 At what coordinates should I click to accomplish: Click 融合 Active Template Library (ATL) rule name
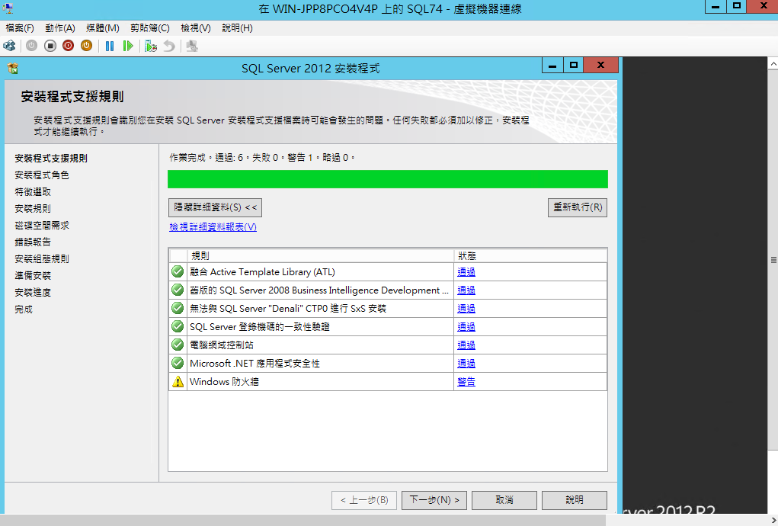[262, 272]
